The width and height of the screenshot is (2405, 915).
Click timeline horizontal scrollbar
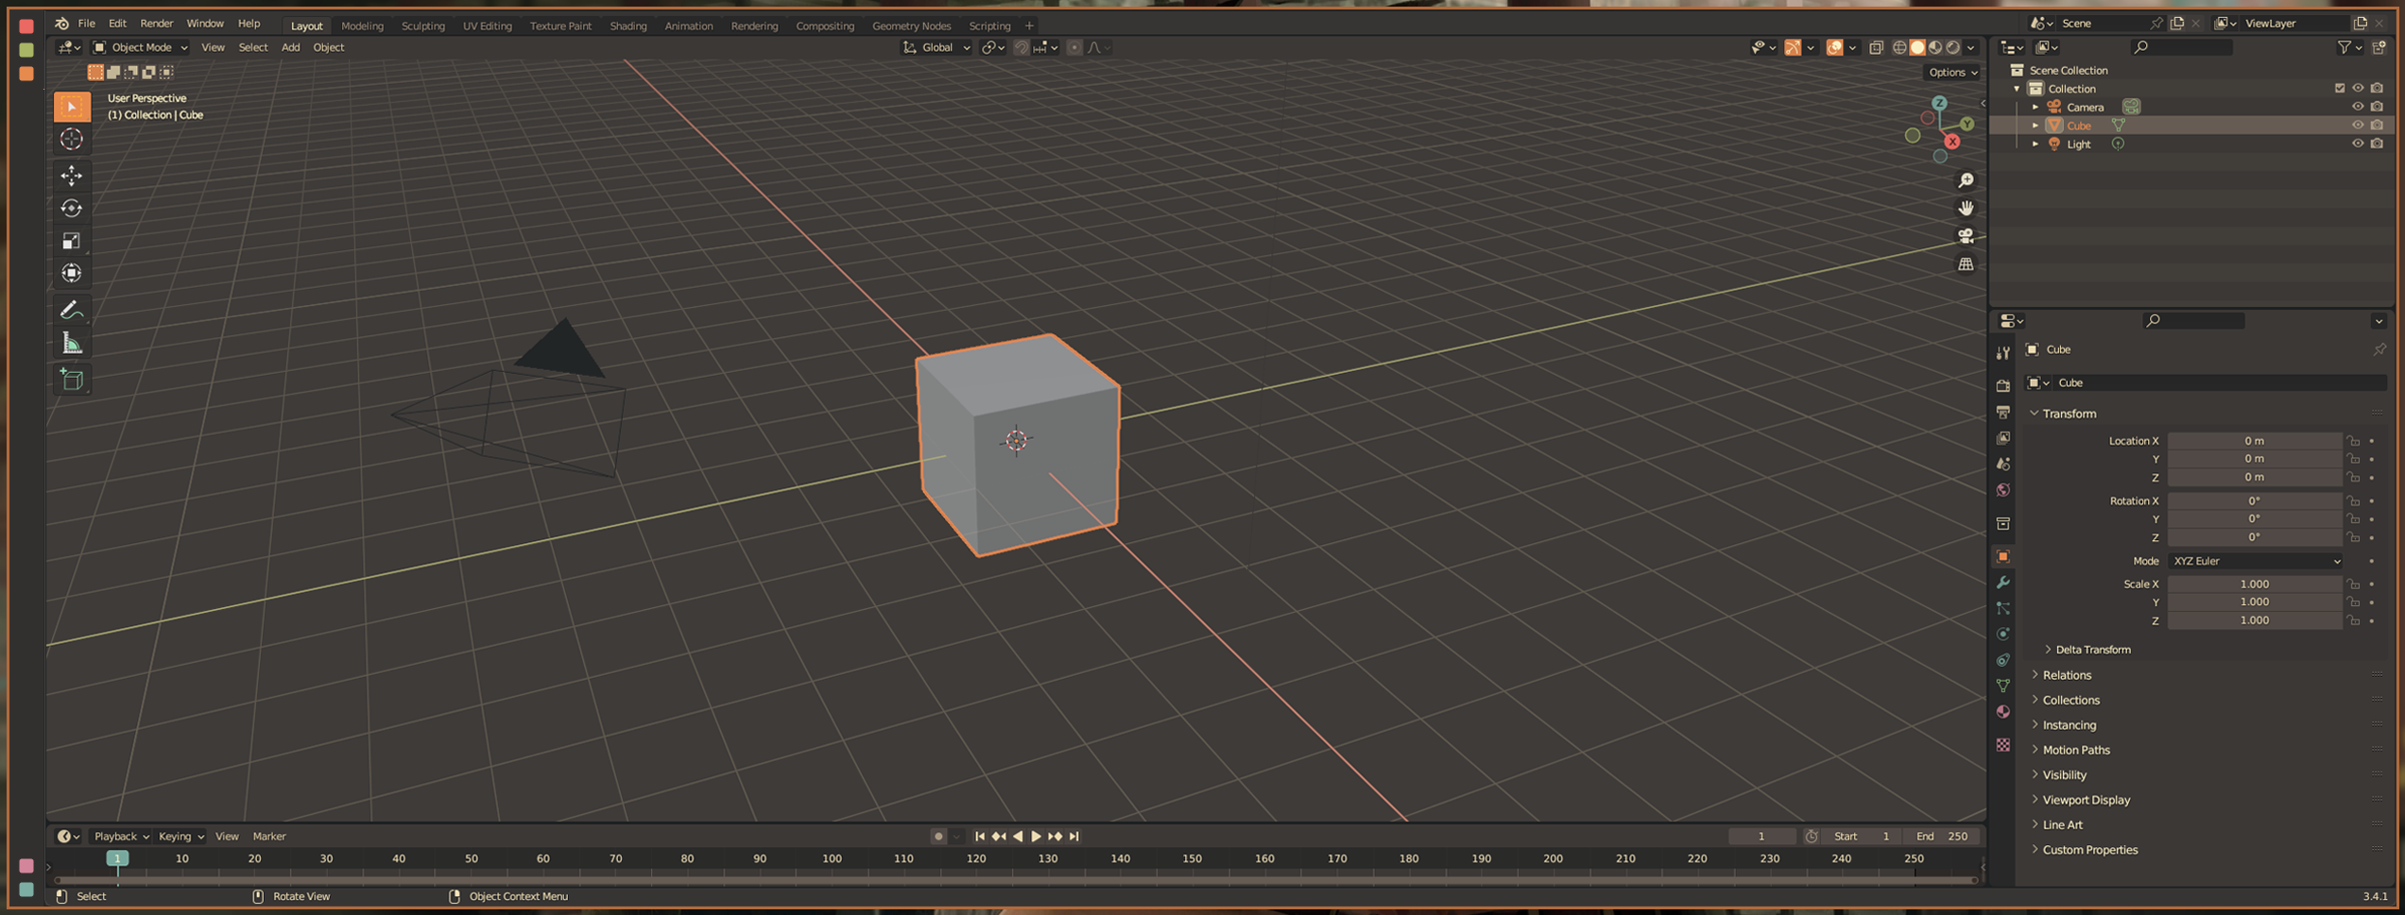point(1016,881)
